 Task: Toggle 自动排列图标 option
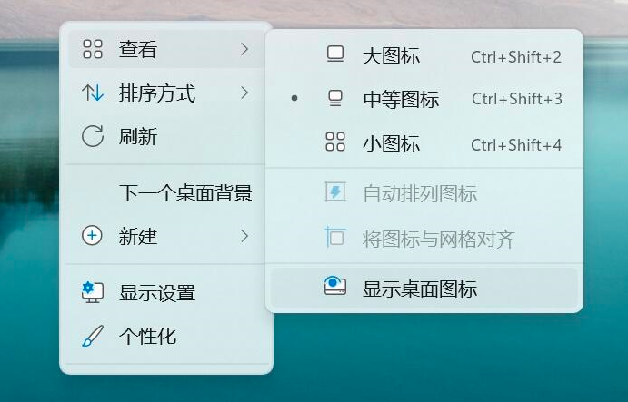point(424,193)
